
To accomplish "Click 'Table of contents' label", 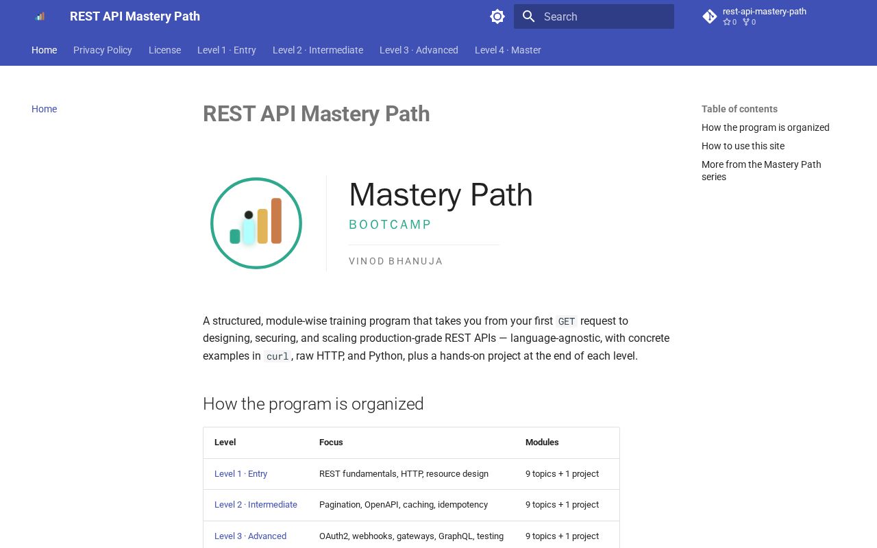I will pyautogui.click(x=739, y=109).
